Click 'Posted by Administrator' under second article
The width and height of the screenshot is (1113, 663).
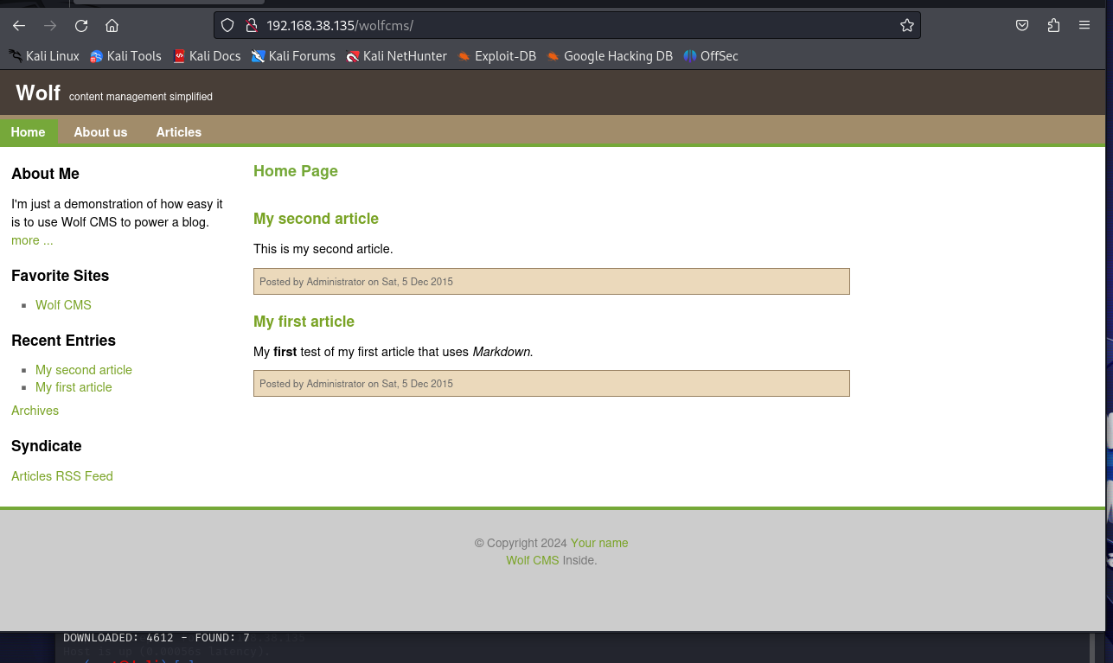tap(312, 282)
